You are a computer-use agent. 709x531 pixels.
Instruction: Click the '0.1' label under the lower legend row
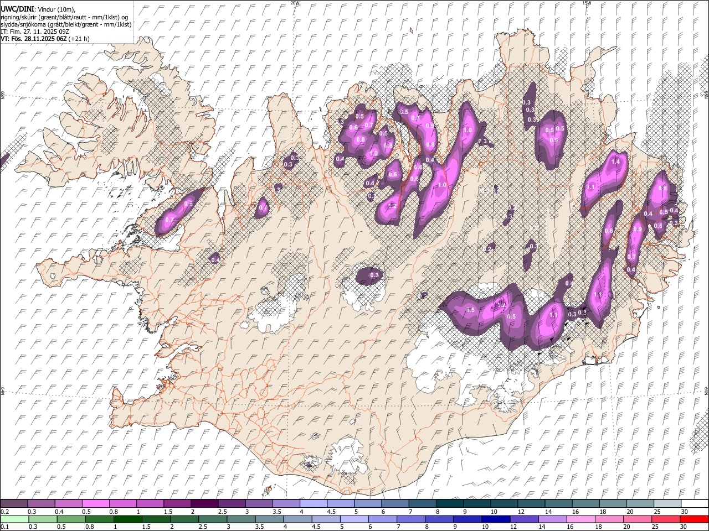(5, 527)
